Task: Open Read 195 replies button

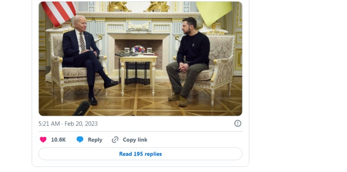Action: 140,154
